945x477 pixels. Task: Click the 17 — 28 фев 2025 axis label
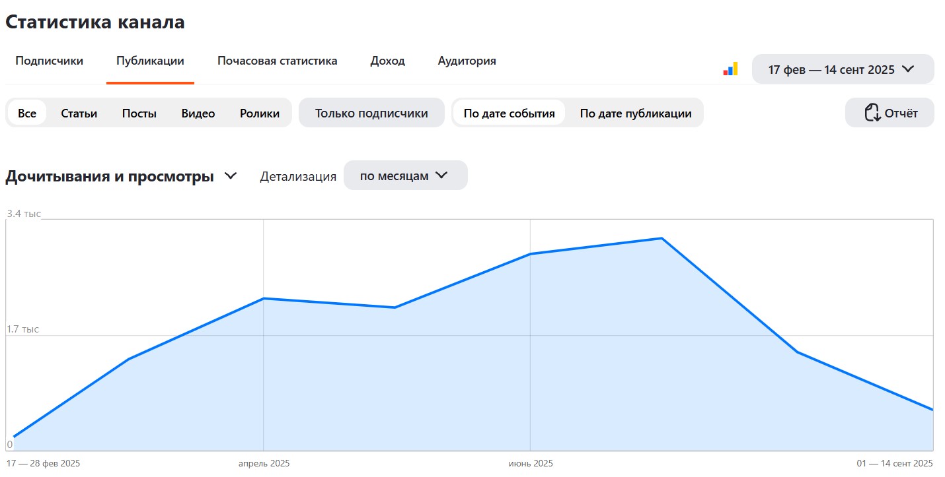click(x=43, y=463)
